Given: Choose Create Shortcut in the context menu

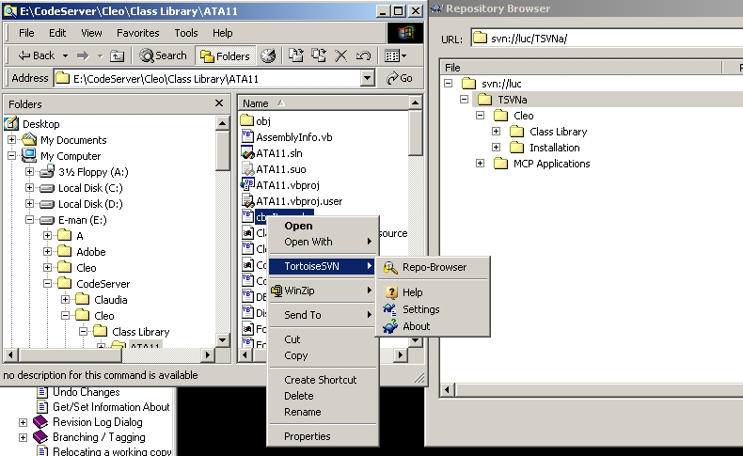Looking at the screenshot, I should tap(323, 380).
